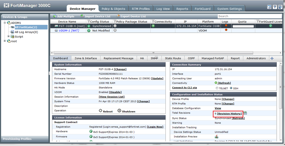Image resolution: width=285 pixels, height=146 pixels.
Task: Click the Export Device List icon
Action: click(x=118, y=16)
